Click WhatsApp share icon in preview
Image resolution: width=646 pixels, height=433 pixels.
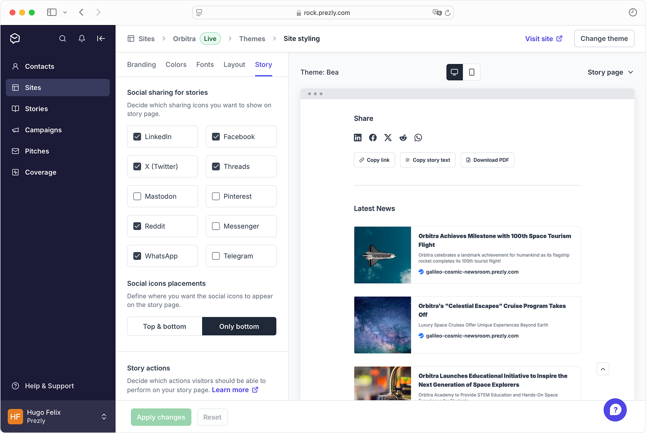(418, 138)
